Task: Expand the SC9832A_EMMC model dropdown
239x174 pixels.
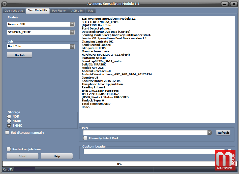Action: [72, 32]
